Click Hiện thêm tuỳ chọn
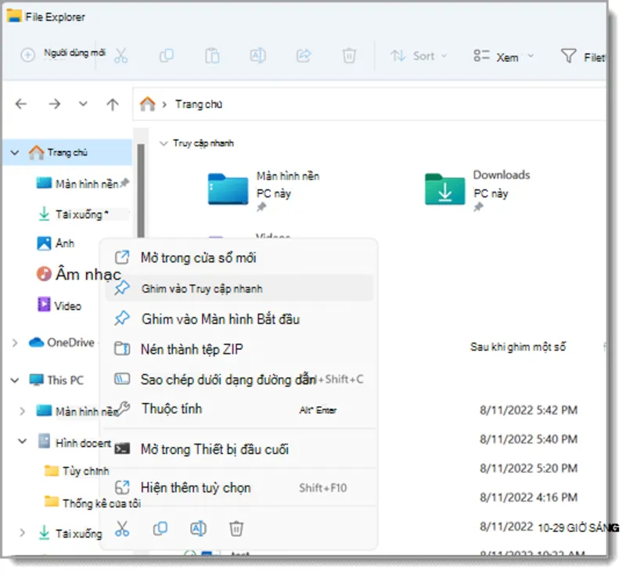Image resolution: width=626 pixels, height=576 pixels. [195, 487]
